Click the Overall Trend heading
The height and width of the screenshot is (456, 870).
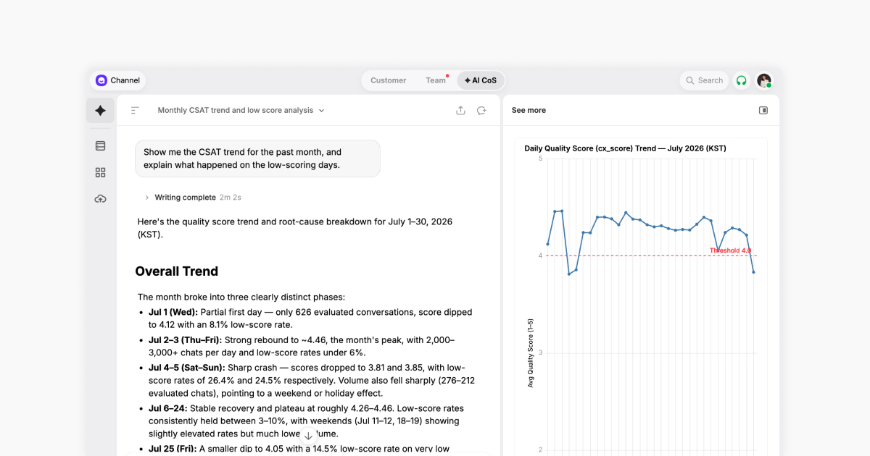click(x=176, y=271)
